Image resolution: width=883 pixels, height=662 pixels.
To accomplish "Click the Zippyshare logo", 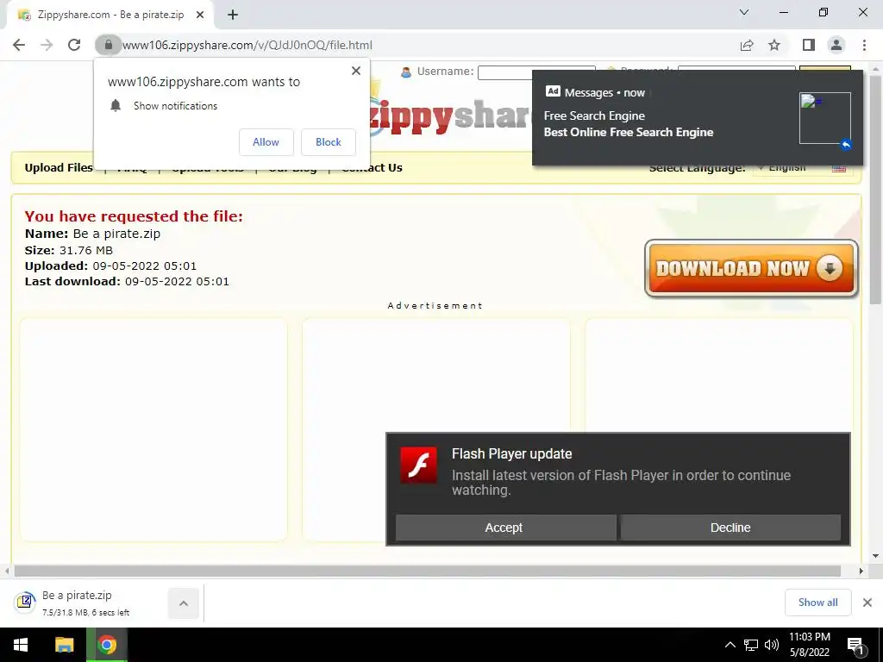I will [x=450, y=116].
